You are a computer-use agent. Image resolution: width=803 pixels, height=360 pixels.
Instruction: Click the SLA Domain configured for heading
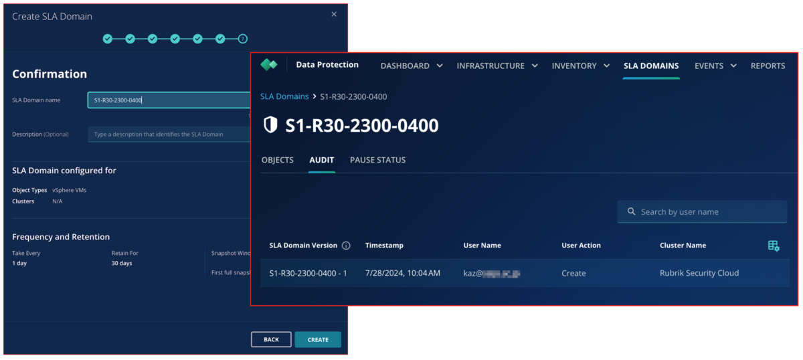click(x=64, y=171)
